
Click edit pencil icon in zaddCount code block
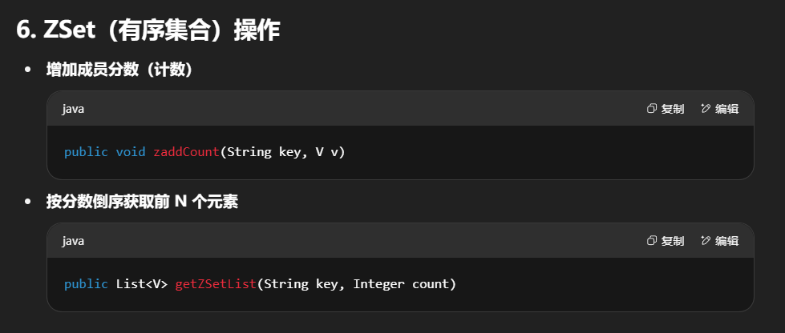[x=706, y=109]
